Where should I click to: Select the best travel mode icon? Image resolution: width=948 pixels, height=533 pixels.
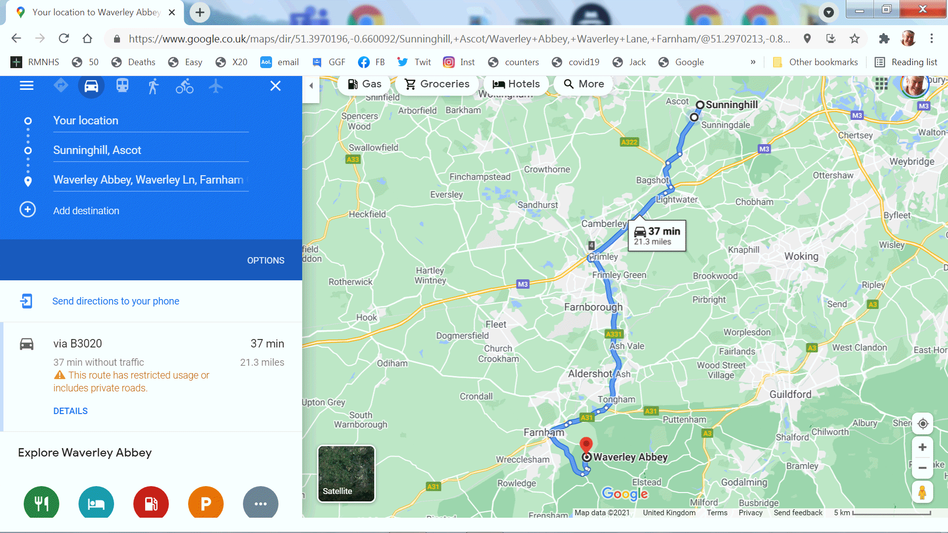(x=61, y=86)
